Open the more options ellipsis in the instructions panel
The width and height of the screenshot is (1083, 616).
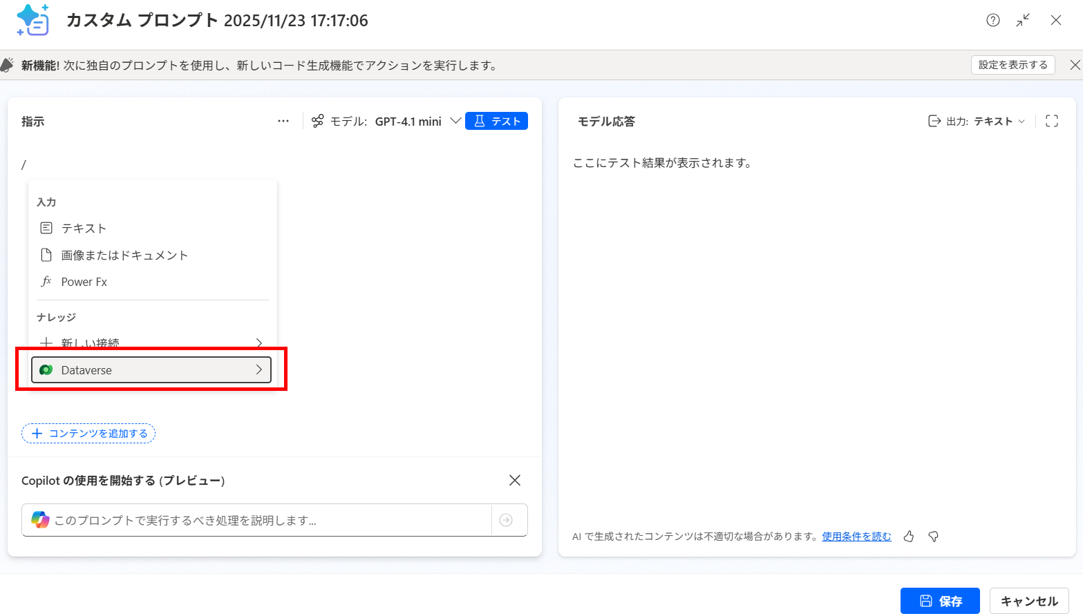click(283, 121)
